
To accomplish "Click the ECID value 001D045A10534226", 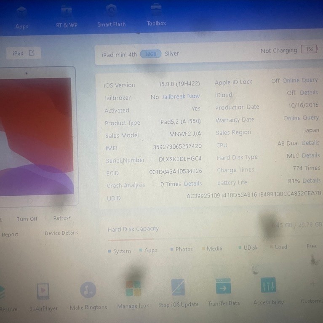I will (x=176, y=171).
